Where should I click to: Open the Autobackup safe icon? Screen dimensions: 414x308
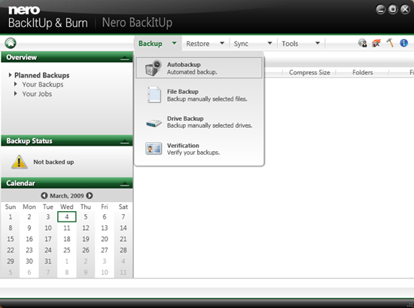[x=154, y=68]
